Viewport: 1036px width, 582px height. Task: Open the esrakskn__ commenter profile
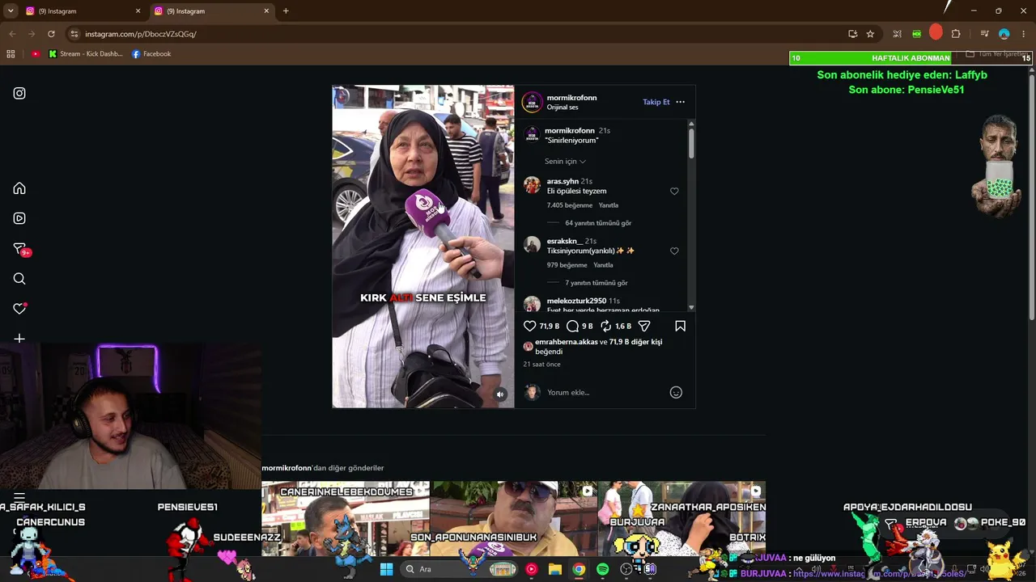[x=564, y=241]
